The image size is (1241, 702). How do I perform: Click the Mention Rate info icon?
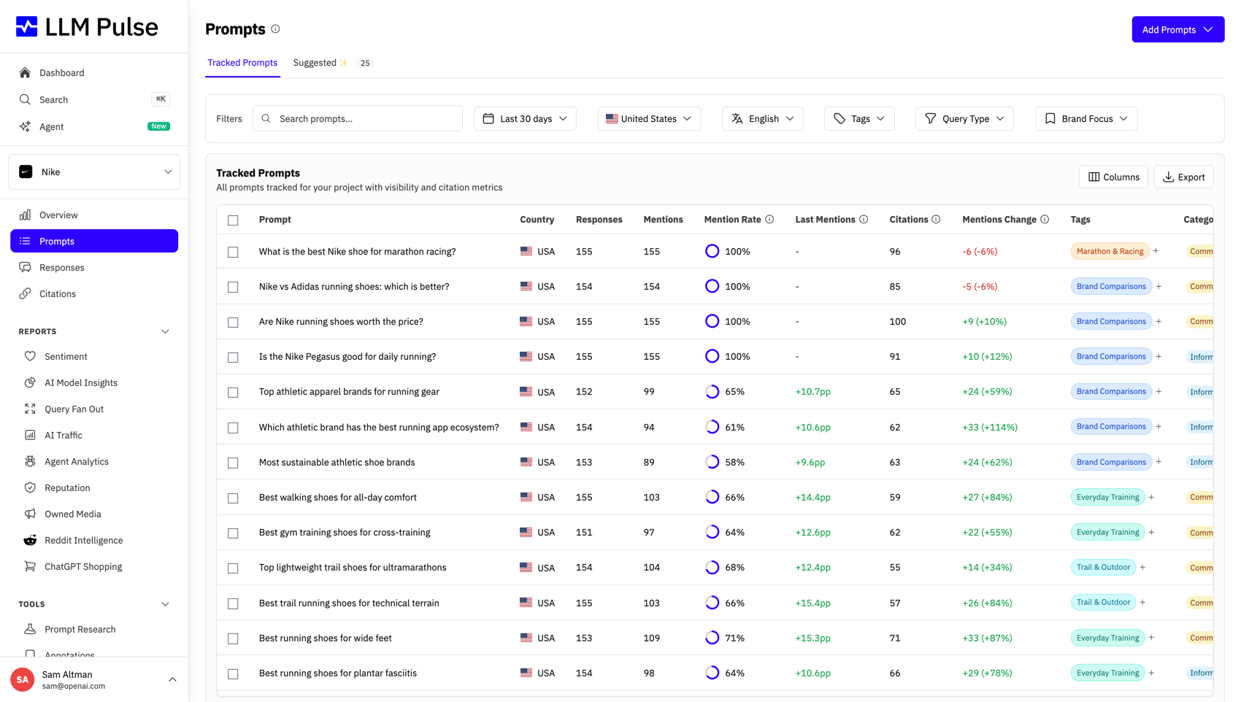769,220
